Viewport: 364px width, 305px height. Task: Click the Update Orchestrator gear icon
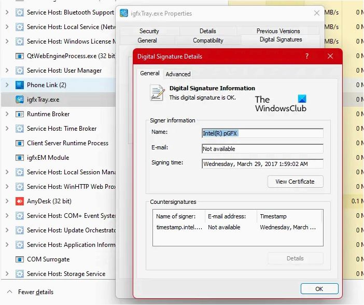point(20,230)
